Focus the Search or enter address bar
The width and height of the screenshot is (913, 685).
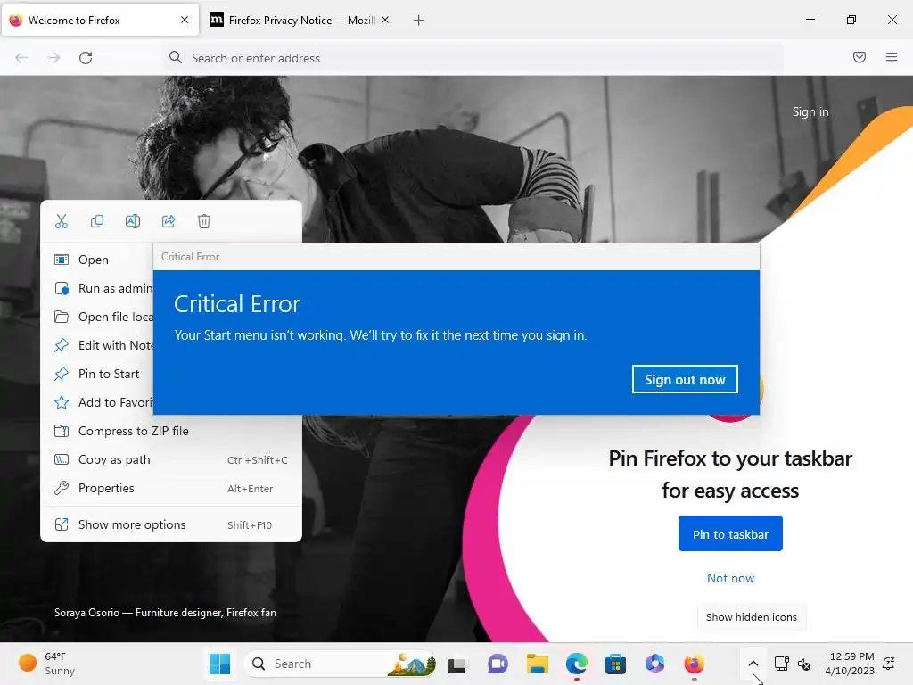pyautogui.click(x=473, y=58)
